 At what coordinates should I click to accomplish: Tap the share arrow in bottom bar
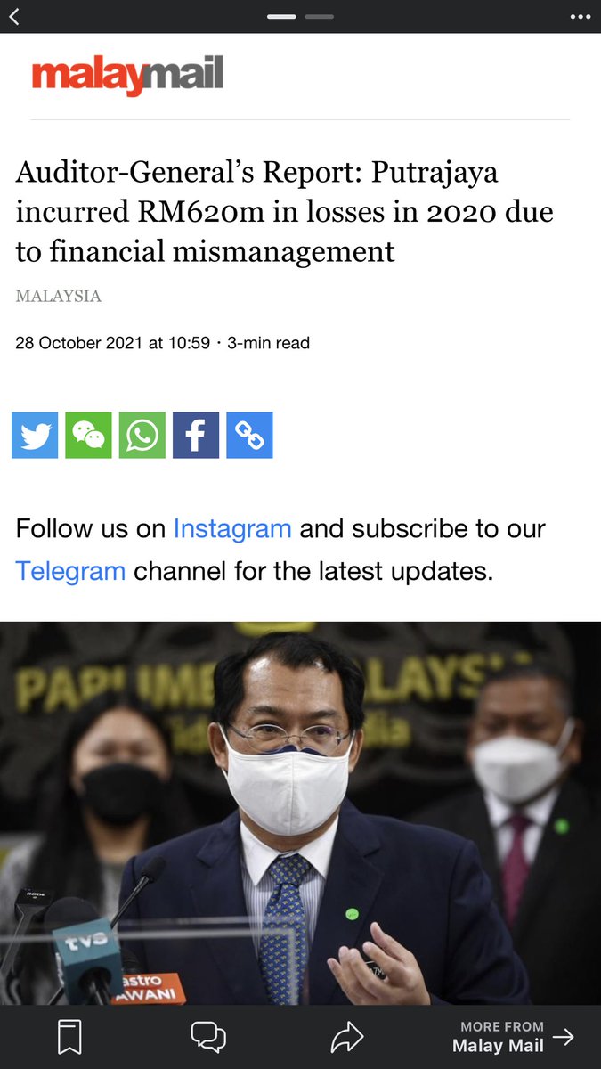tap(347, 1037)
